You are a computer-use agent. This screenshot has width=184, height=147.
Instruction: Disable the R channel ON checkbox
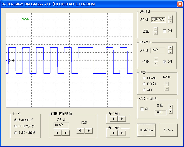[x=165, y=62]
